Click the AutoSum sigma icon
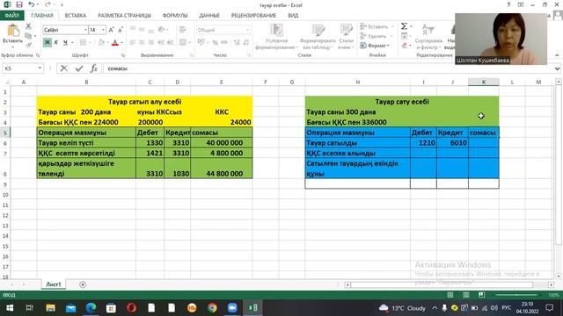The width and height of the screenshot is (563, 316). 404,26
